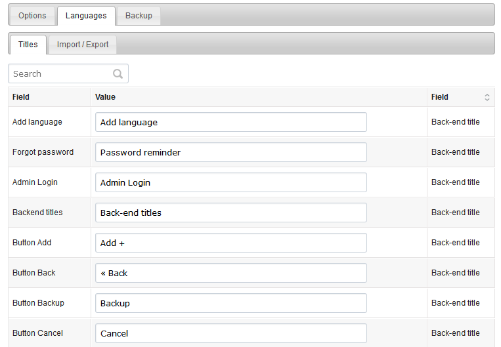
Task: Select the Forgot password row label
Action: (x=43, y=152)
